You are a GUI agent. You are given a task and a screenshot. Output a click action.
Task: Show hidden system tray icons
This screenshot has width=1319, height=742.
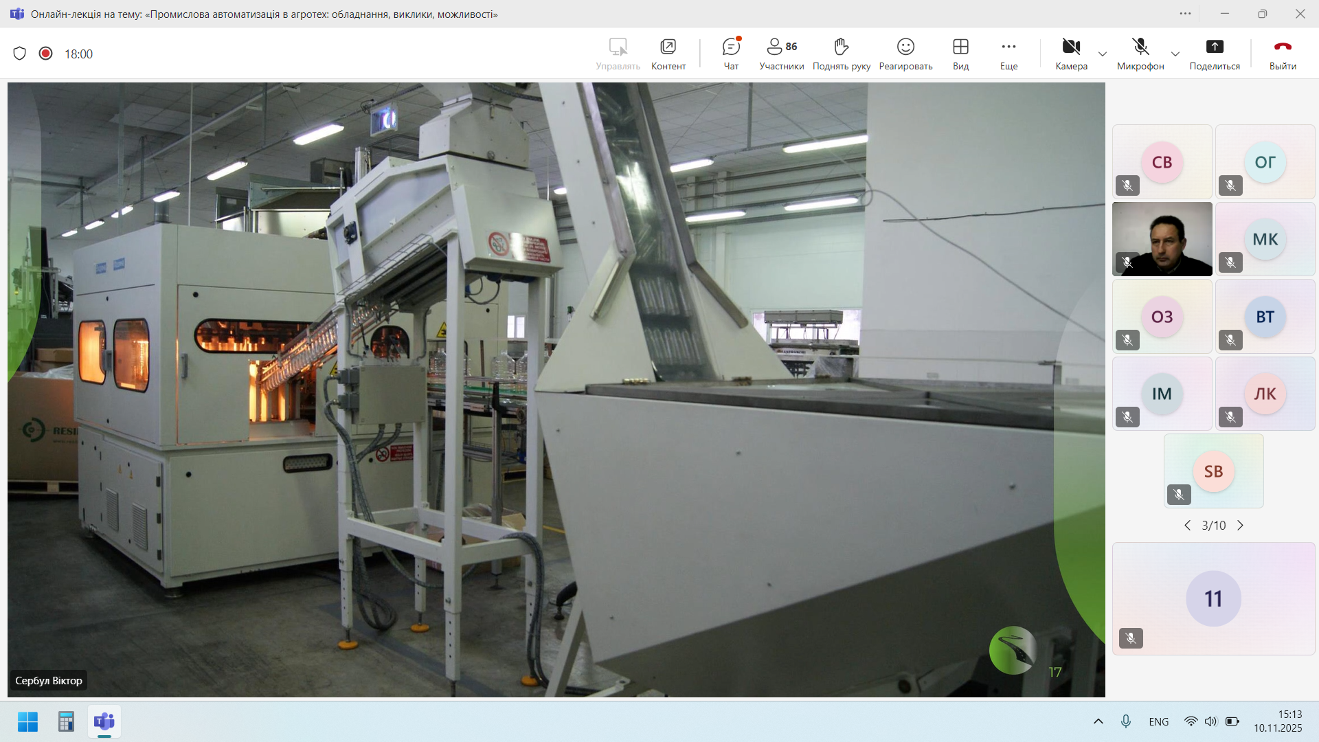1098,721
